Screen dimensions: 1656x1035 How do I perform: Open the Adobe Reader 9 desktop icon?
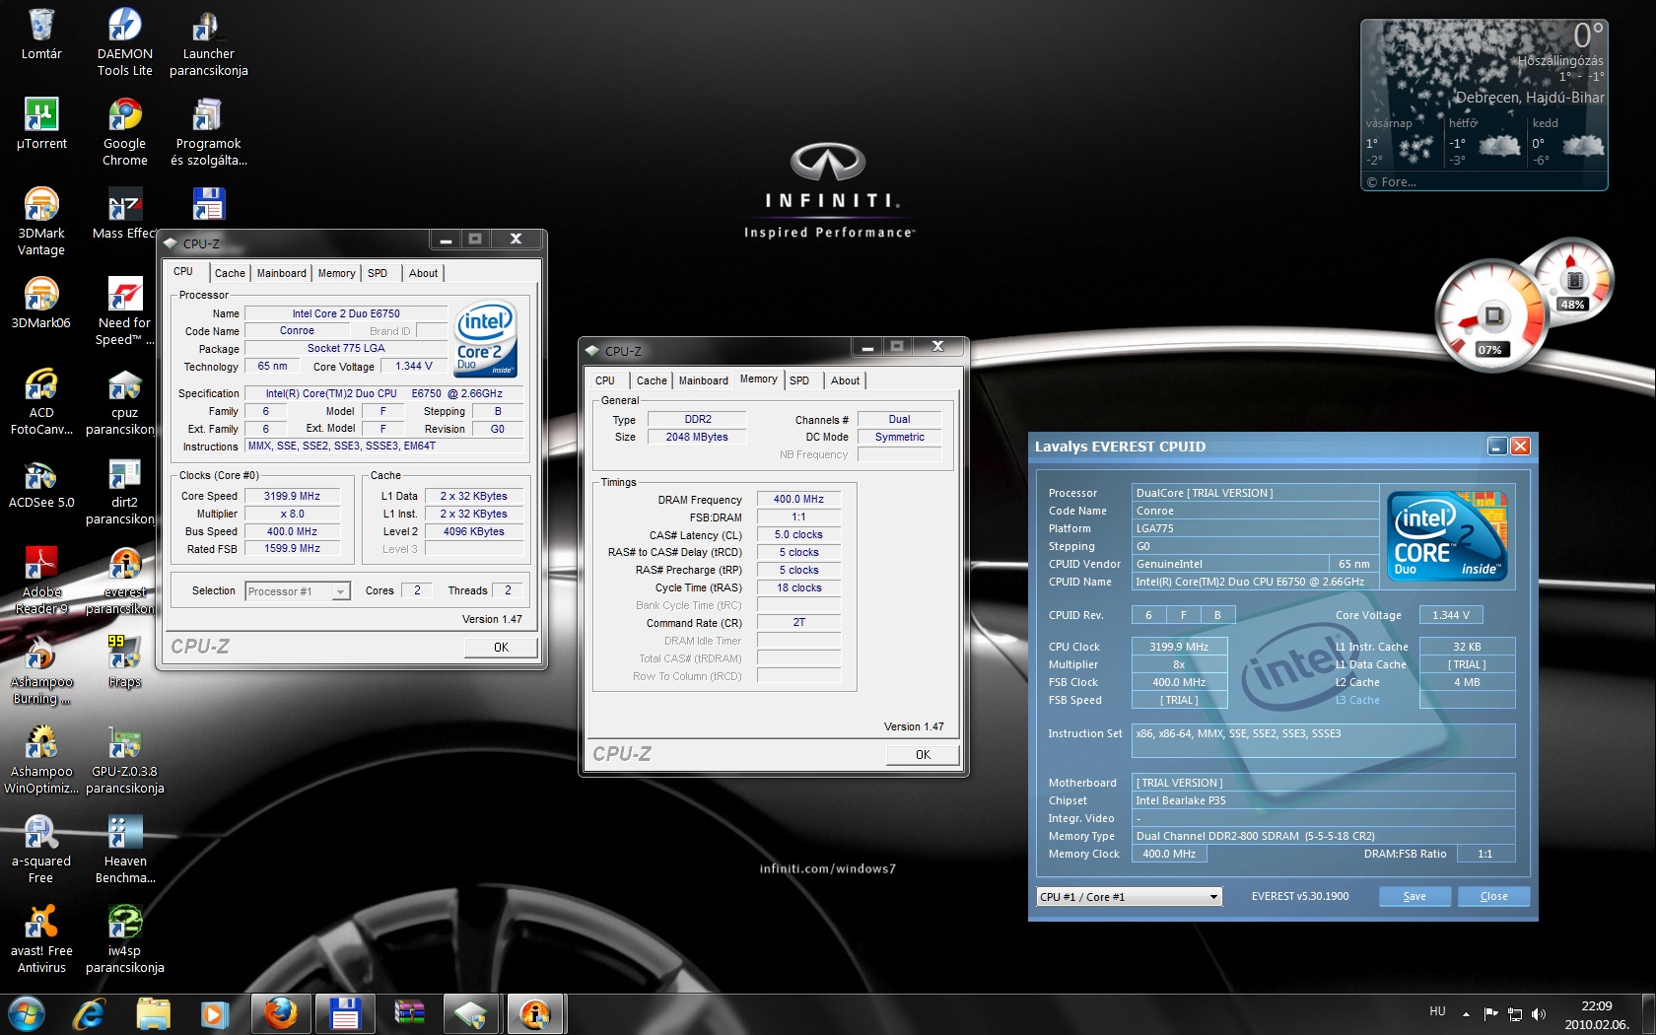41,565
